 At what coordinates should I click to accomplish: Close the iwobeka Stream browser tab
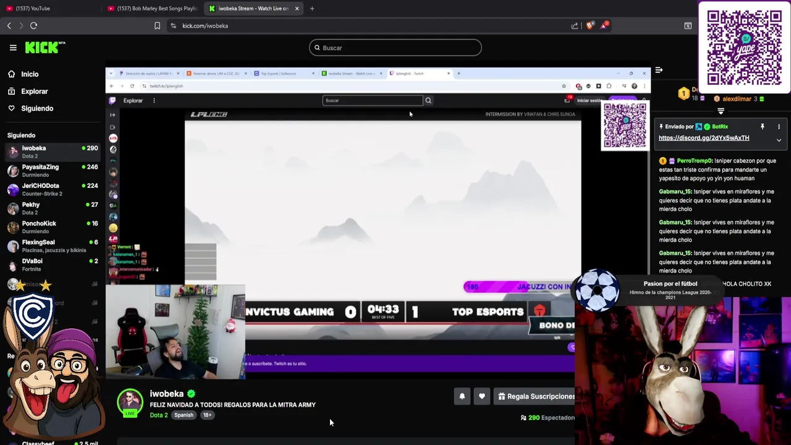coord(297,8)
